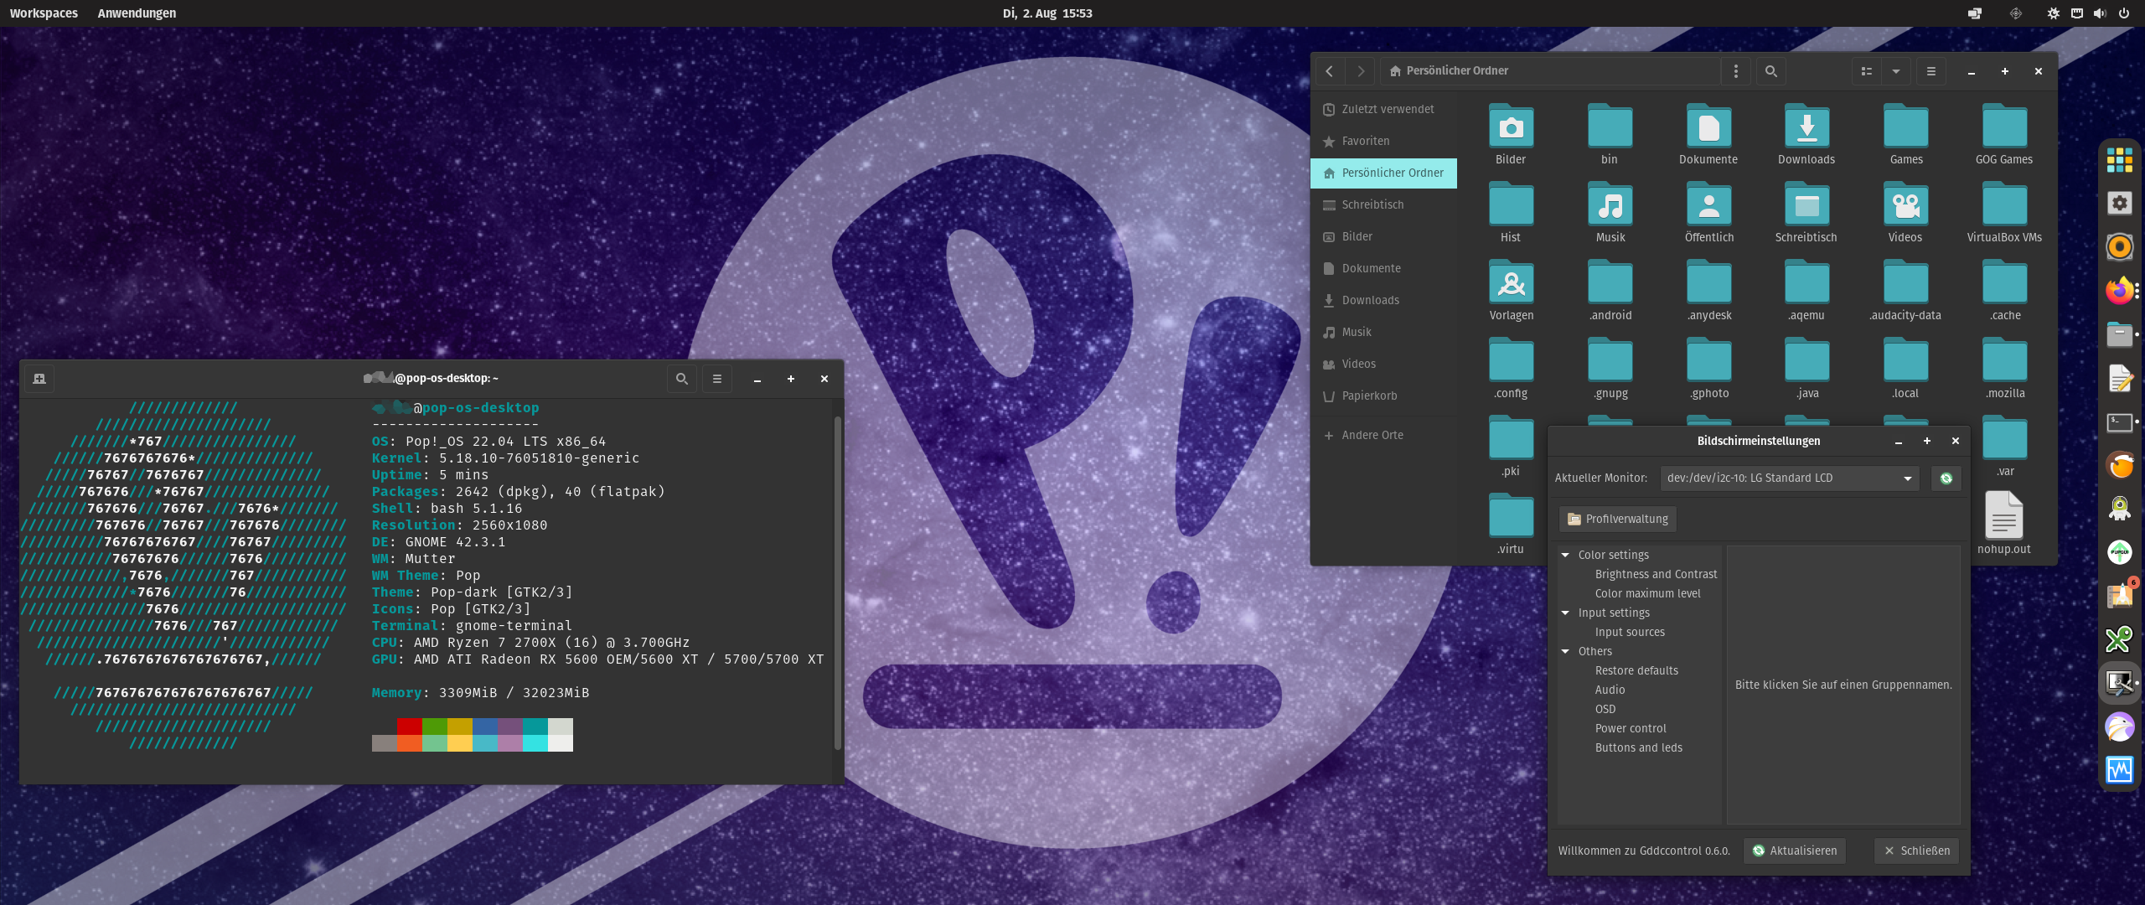Click the Aktualisieren button

(x=1794, y=851)
